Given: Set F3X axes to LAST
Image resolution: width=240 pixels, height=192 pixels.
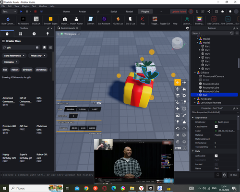Looking at the screenshot, I should (x=95, y=109).
